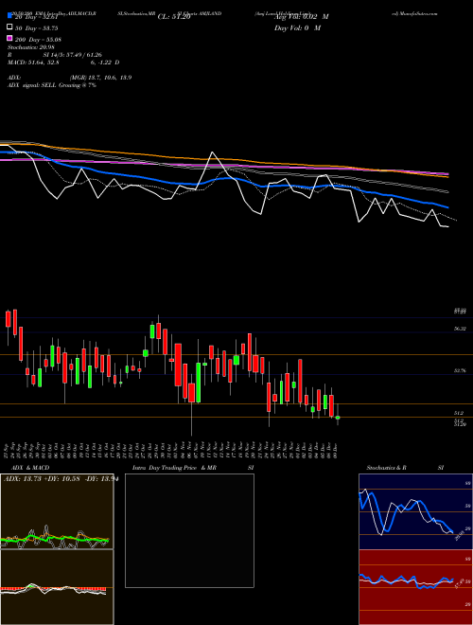473x625 pixels.
Task: Click the 53.76 price axis label
Action: pyautogui.click(x=460, y=370)
